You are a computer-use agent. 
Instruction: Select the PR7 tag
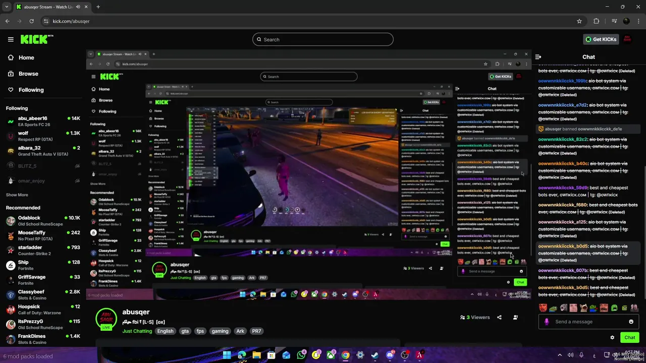[256, 331]
